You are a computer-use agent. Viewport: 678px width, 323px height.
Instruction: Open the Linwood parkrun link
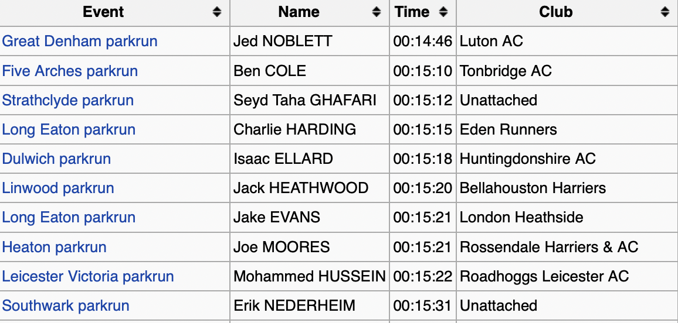tap(58, 188)
